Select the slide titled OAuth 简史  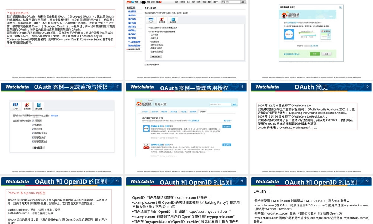311,127
